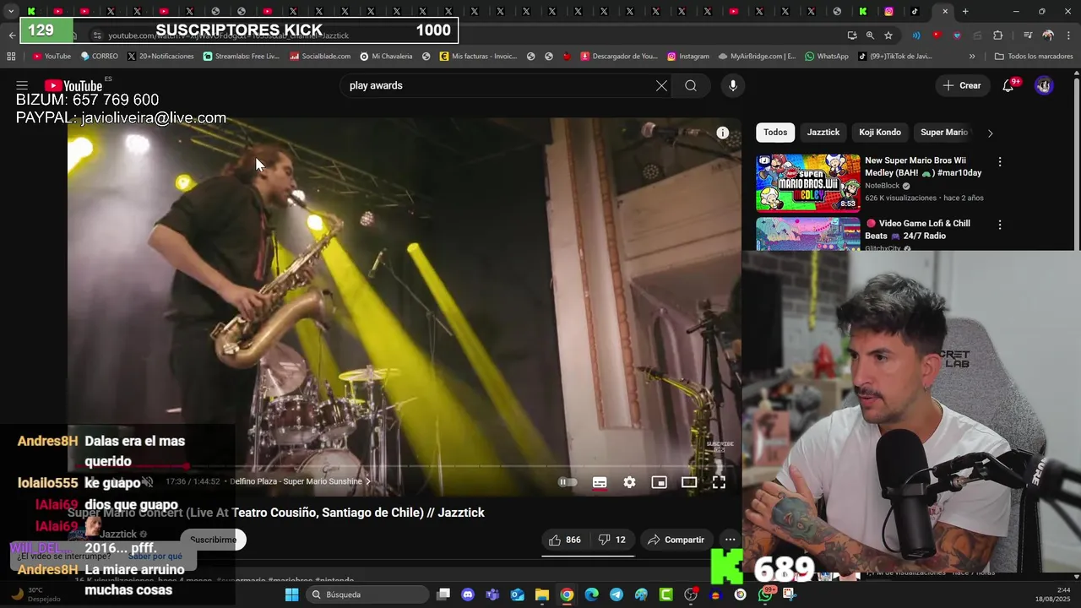
Task: Open the WhatsApp bookmark
Action: 827,57
